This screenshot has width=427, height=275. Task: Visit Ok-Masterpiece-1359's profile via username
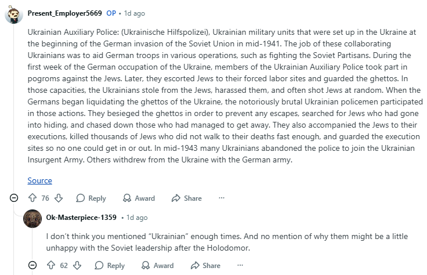81,218
